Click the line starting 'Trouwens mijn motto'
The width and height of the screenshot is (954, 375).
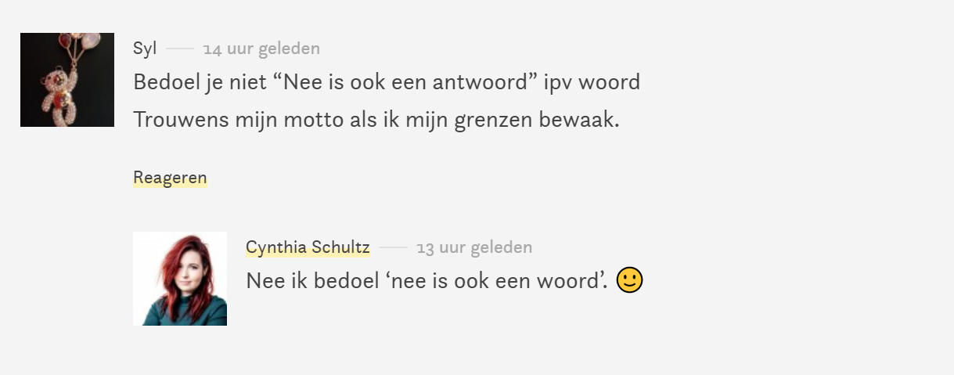point(376,120)
